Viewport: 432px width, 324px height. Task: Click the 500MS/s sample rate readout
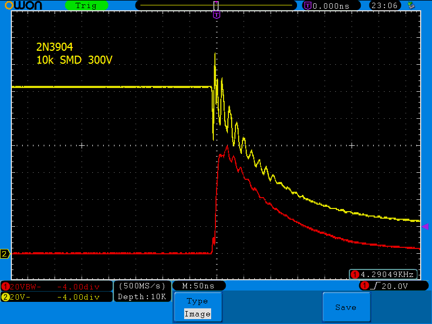[x=143, y=286]
